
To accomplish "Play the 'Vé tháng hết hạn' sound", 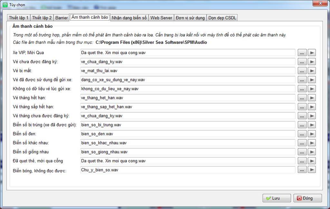I will [312, 98].
